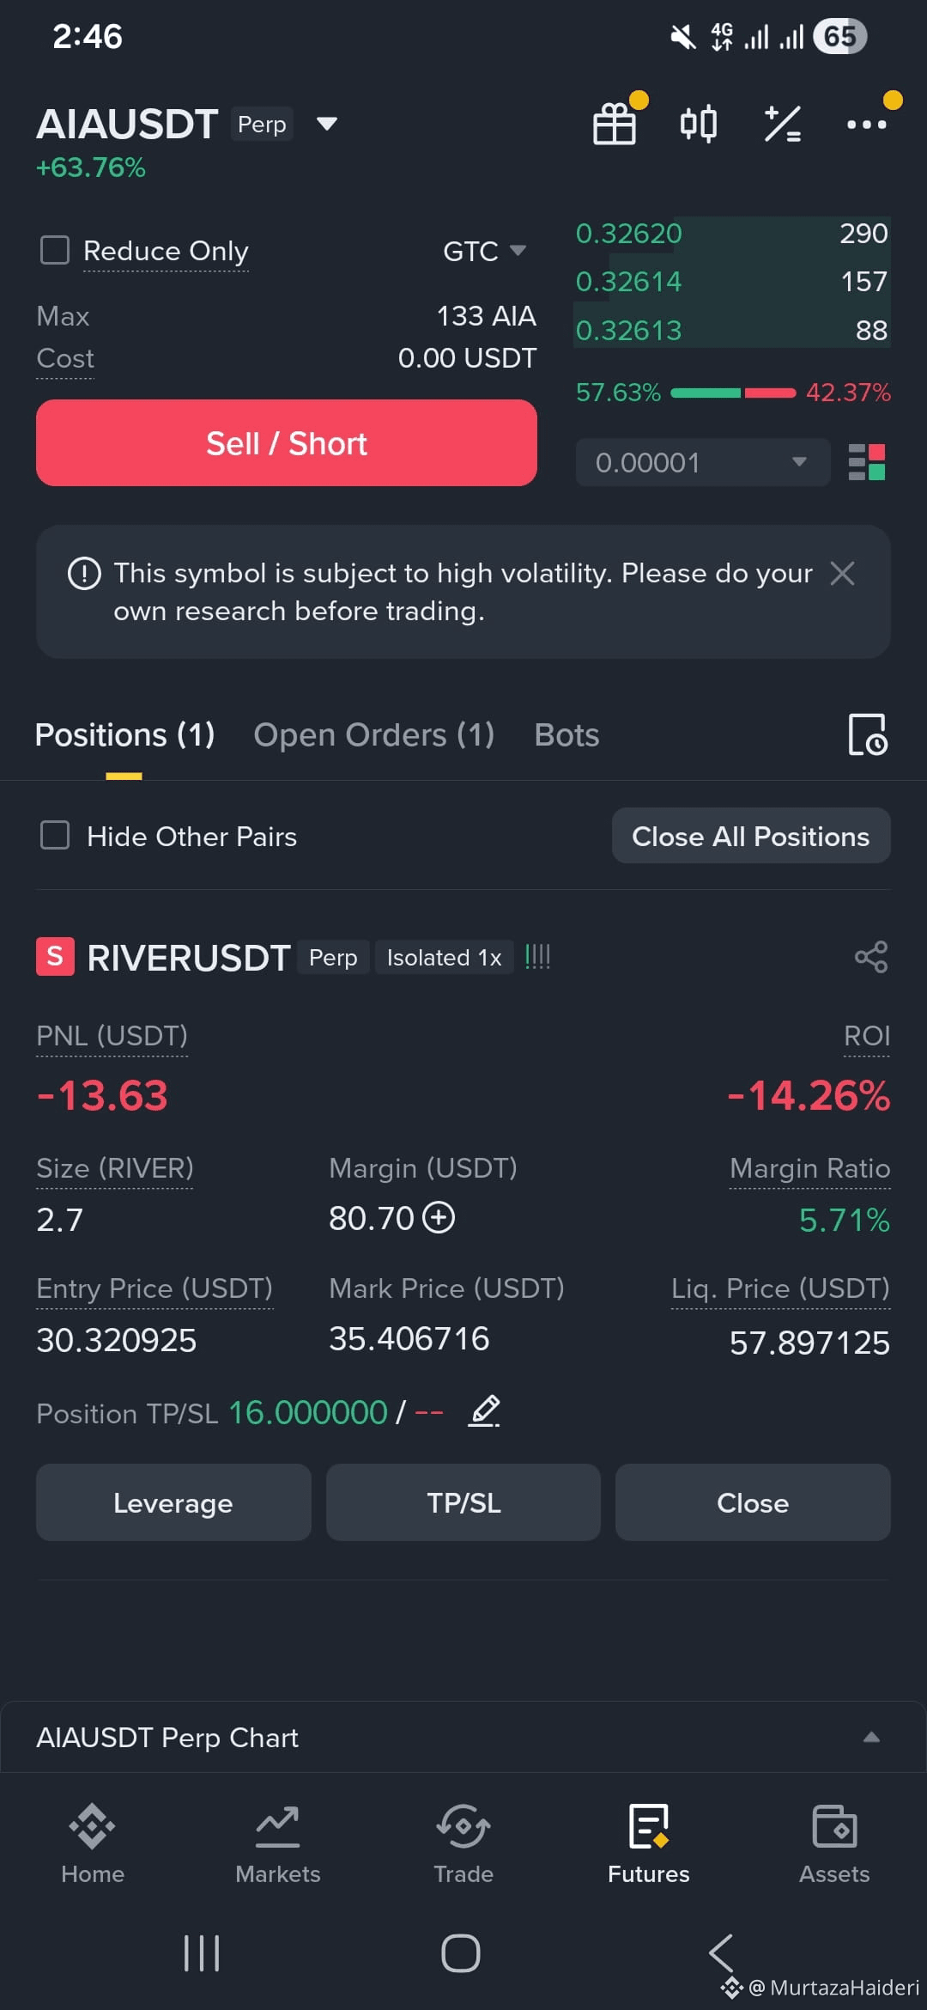927x2010 pixels.
Task: Dismiss the high volatility warning
Action: click(843, 573)
